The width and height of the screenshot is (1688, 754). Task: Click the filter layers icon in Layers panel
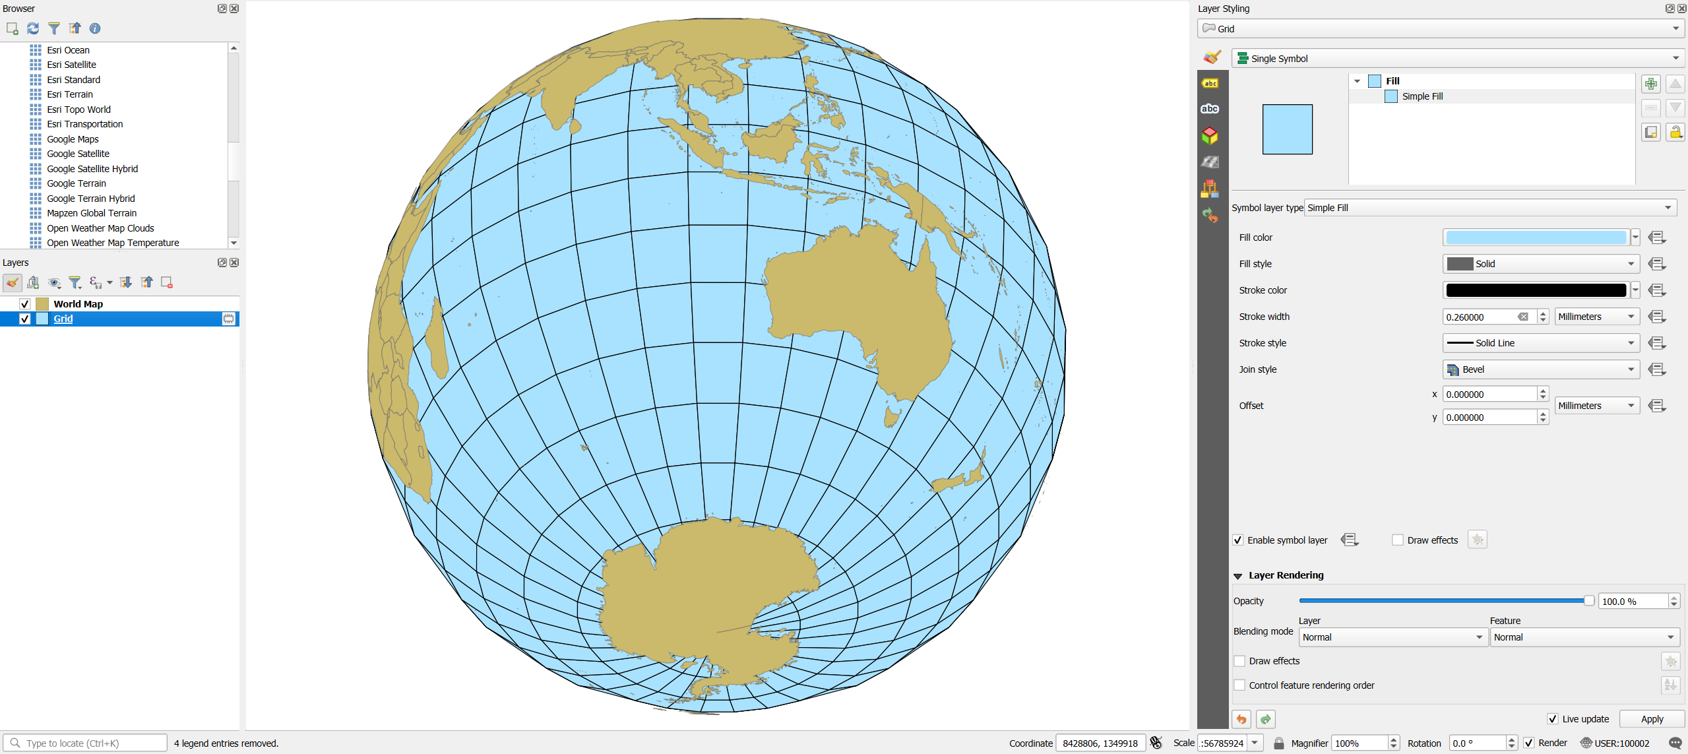pyautogui.click(x=72, y=282)
